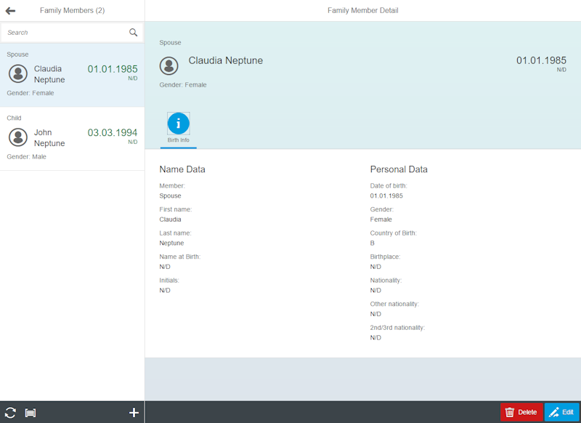Focus the Search input field

(65, 32)
